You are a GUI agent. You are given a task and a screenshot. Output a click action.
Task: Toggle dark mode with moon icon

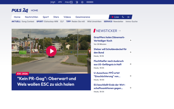[123, 17]
